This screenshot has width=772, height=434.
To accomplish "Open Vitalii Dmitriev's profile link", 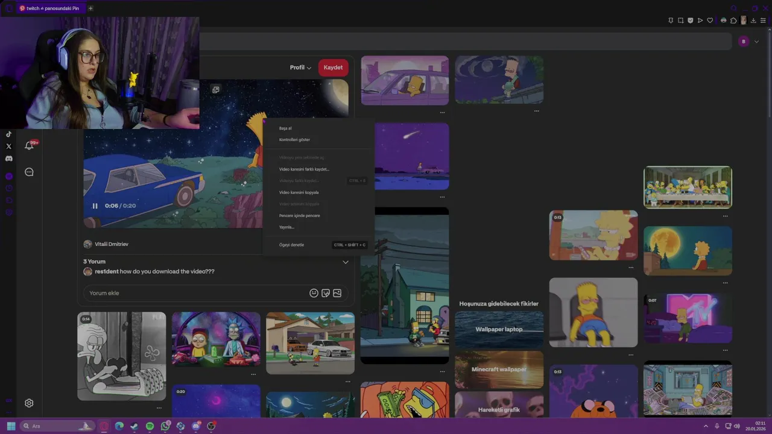I will click(111, 244).
